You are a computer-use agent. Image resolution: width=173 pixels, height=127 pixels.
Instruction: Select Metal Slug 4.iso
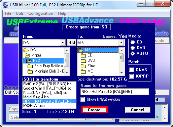click(36, 97)
